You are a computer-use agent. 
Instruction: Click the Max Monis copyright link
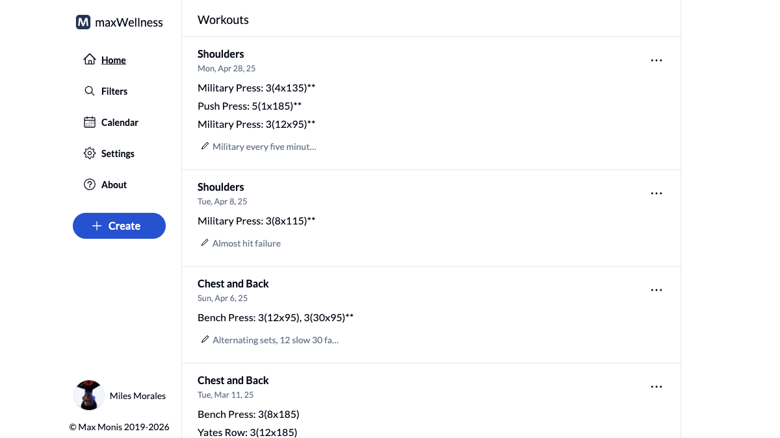(x=119, y=427)
